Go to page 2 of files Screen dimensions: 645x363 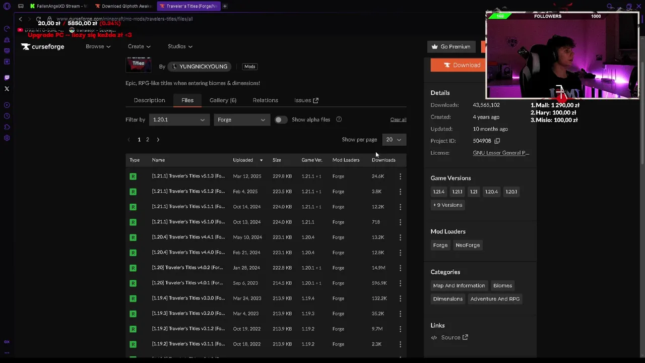pos(148,140)
